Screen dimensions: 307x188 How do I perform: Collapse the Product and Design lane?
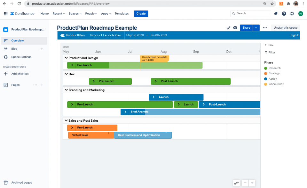[x=66, y=58]
